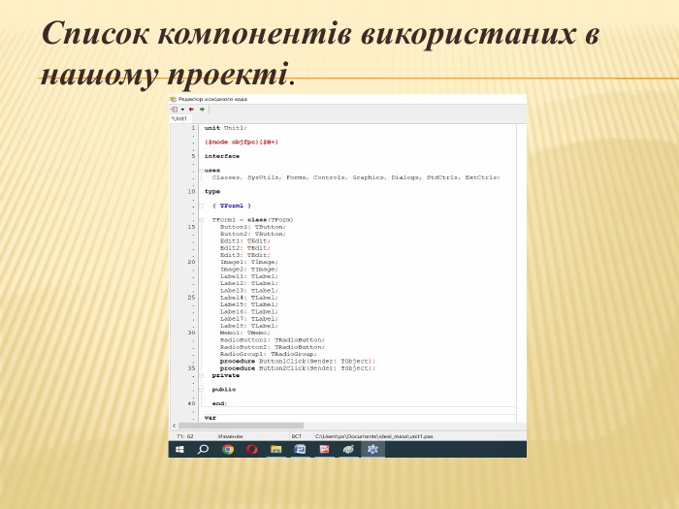679x509 pixels.
Task: Click the 'var' keyword line
Action: [210, 418]
